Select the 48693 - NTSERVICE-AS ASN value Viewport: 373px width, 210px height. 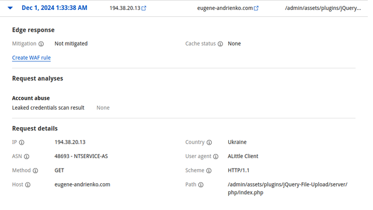point(81,156)
